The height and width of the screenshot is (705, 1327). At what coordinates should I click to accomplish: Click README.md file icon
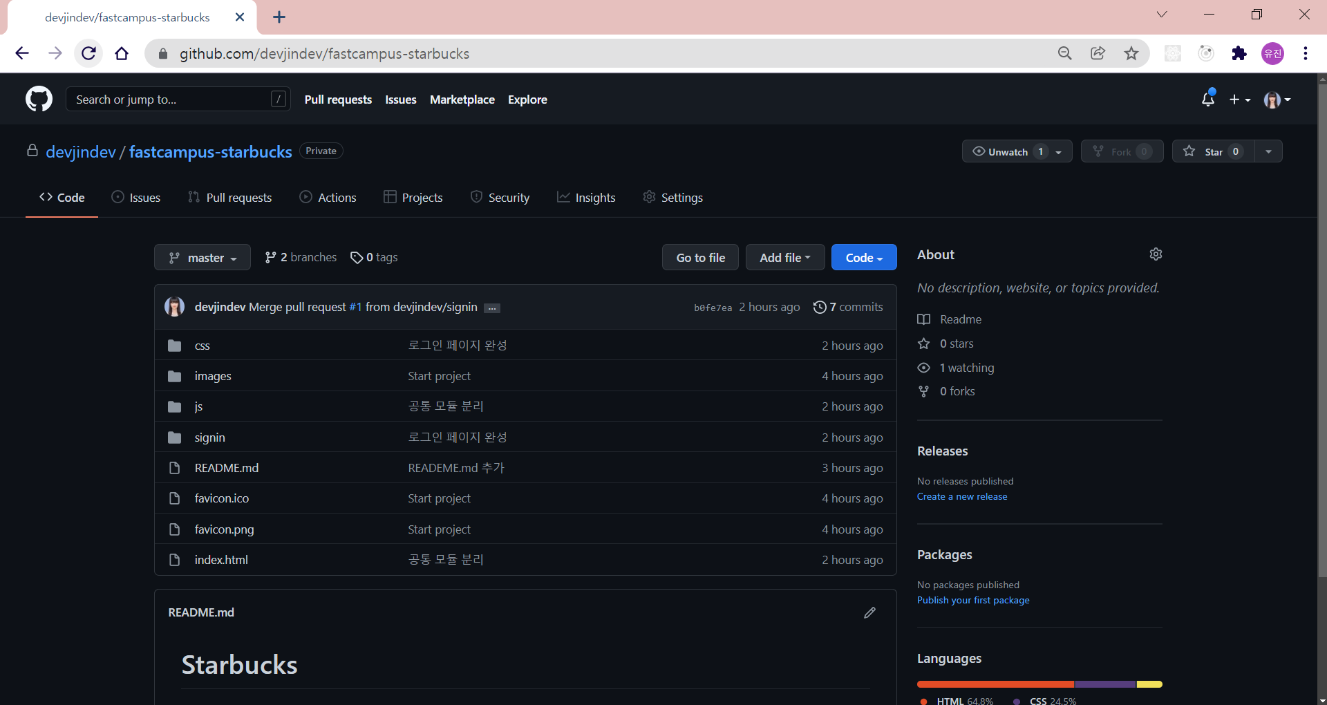pos(174,468)
